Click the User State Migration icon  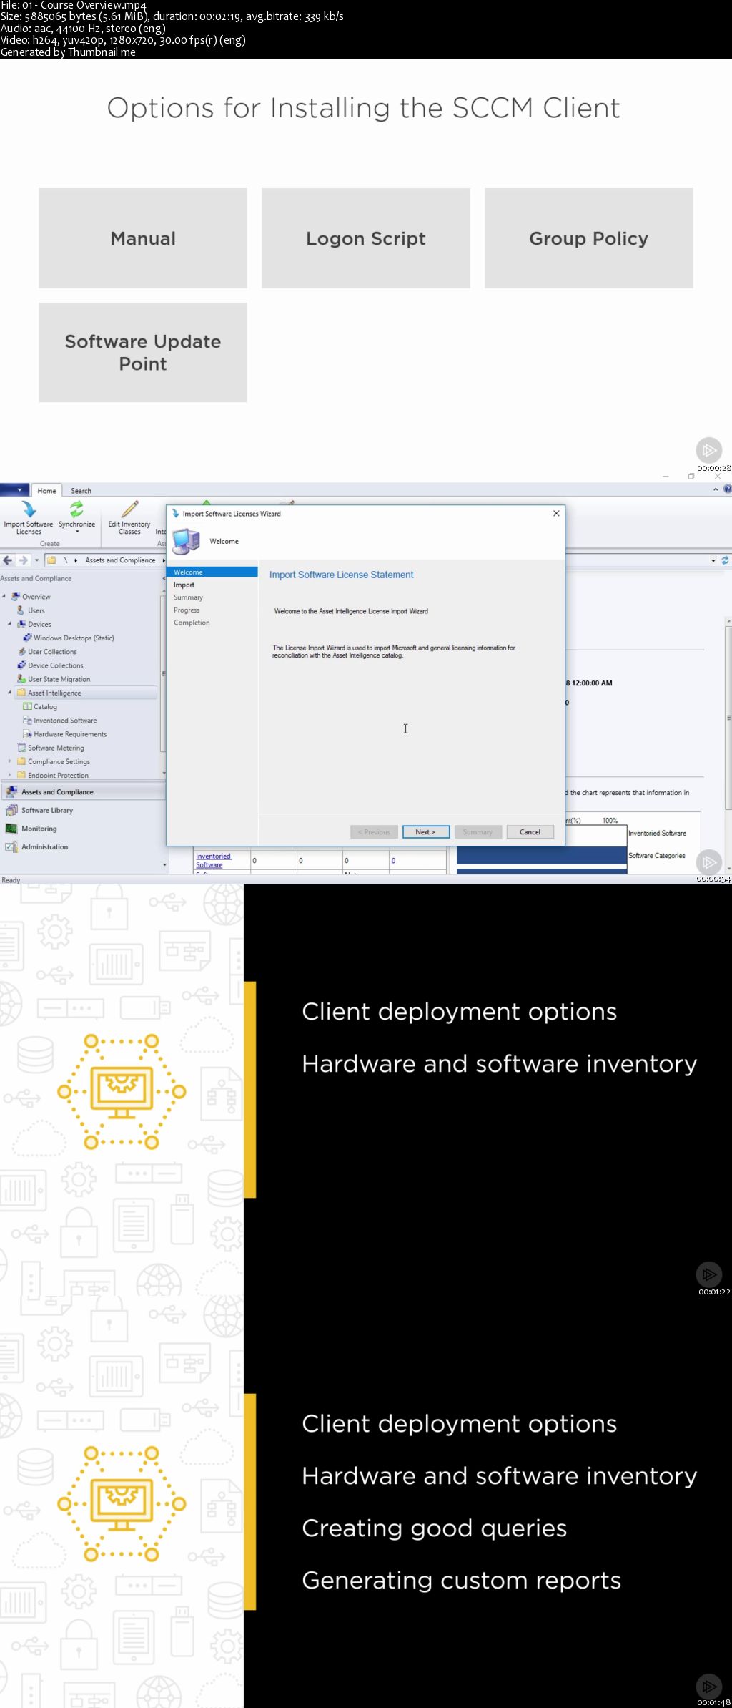pyautogui.click(x=21, y=679)
